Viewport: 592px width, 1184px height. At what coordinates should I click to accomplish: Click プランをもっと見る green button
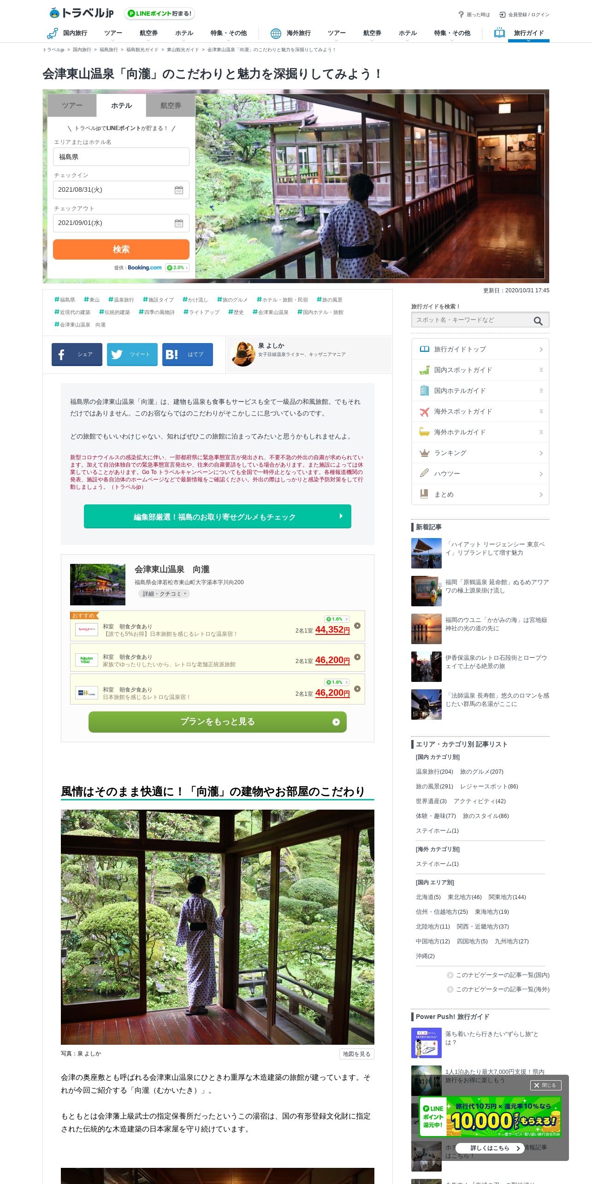tap(218, 722)
